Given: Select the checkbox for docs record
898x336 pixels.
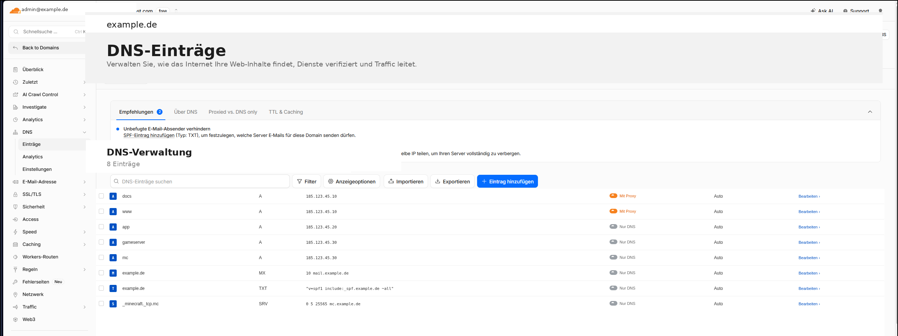Looking at the screenshot, I should (x=101, y=196).
